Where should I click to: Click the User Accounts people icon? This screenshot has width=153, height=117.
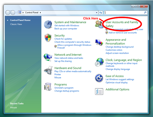(x=99, y=24)
